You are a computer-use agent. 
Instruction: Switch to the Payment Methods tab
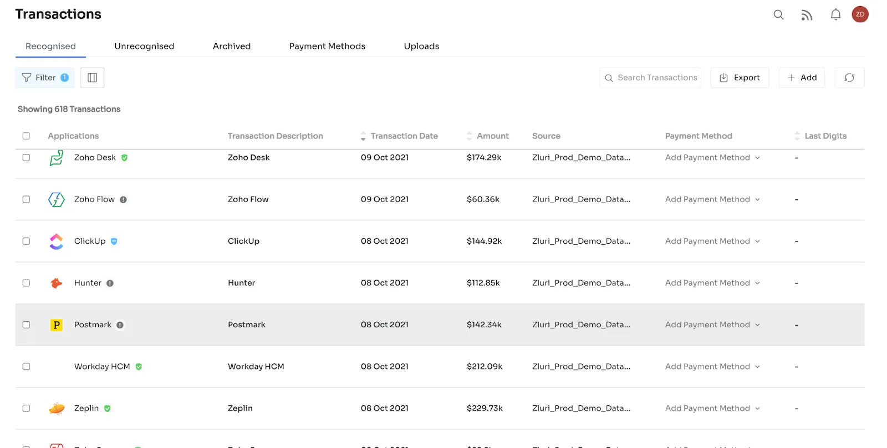tap(327, 47)
